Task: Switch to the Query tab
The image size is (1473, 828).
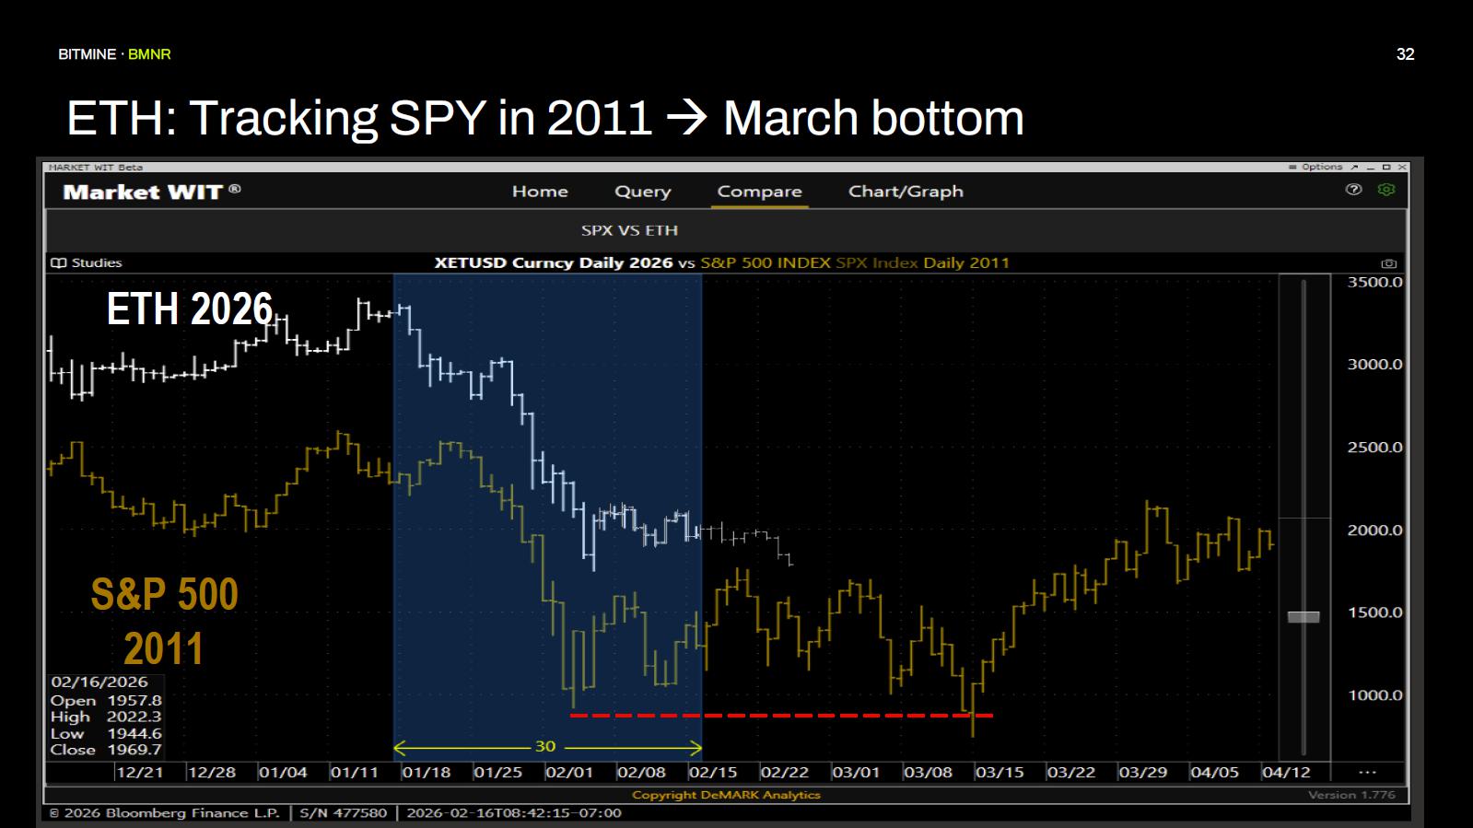Action: pyautogui.click(x=642, y=192)
